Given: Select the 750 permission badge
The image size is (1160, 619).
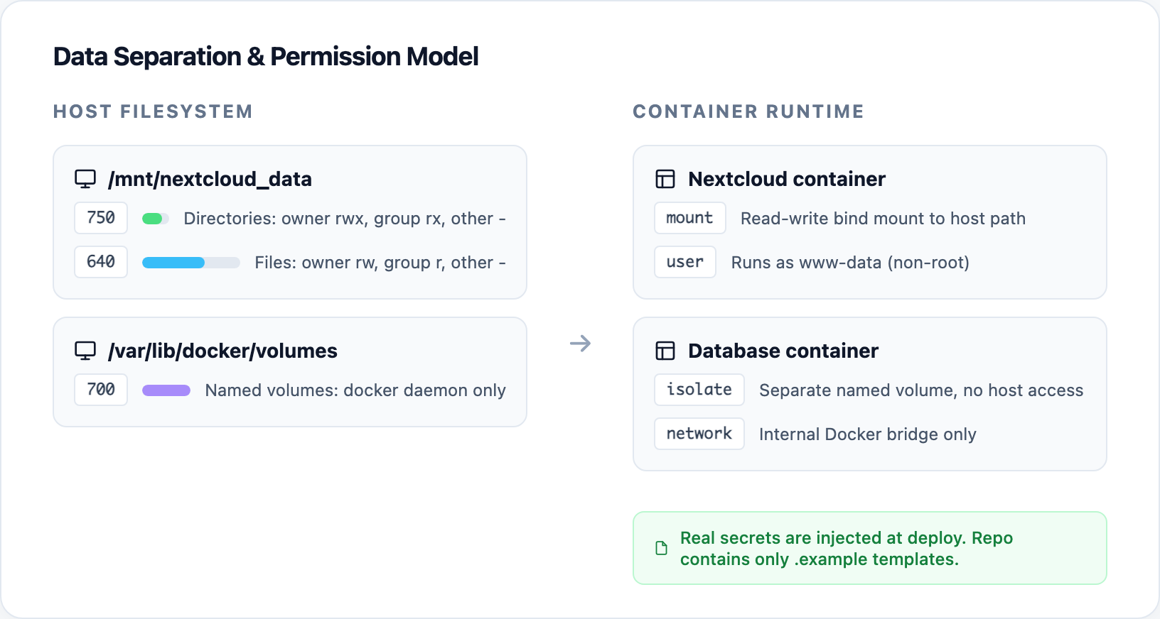Looking at the screenshot, I should pos(101,218).
